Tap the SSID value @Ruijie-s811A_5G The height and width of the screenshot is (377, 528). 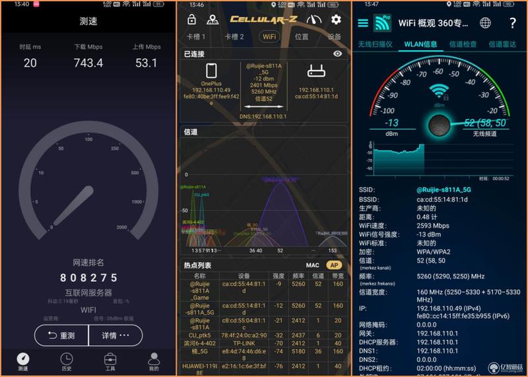pyautogui.click(x=444, y=189)
